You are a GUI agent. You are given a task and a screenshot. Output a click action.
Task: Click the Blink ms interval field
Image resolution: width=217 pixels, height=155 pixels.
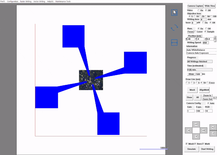click(x=199, y=74)
